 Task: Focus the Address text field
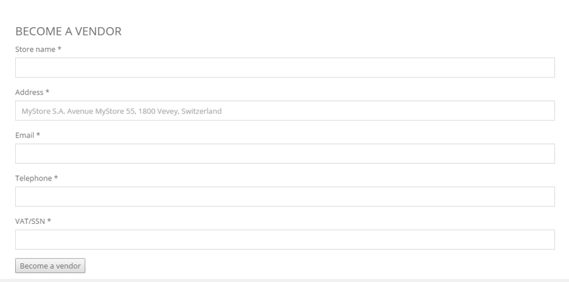click(285, 110)
